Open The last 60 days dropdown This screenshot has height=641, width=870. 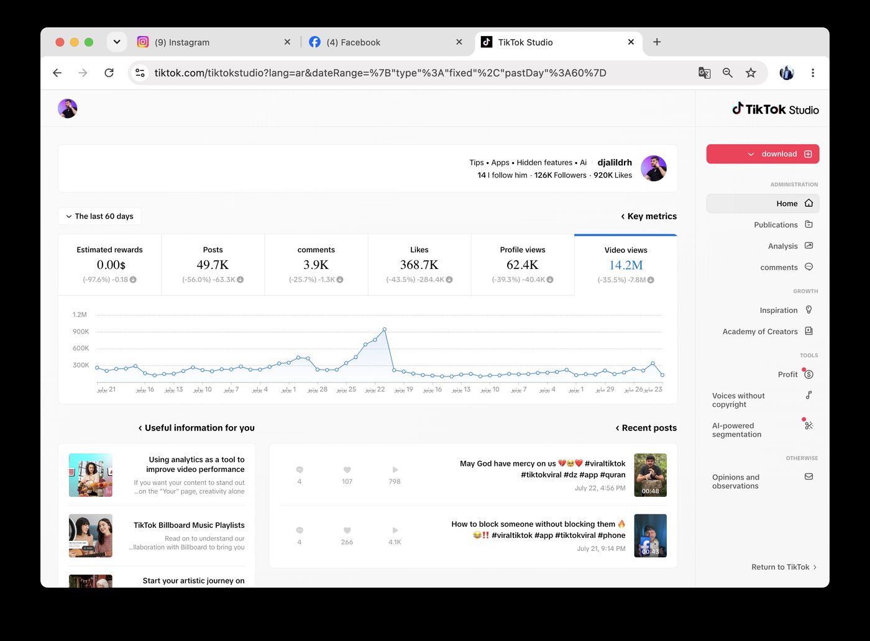(99, 216)
